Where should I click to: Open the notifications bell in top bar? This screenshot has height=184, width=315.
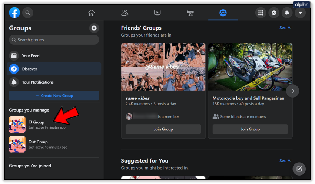(x=287, y=13)
